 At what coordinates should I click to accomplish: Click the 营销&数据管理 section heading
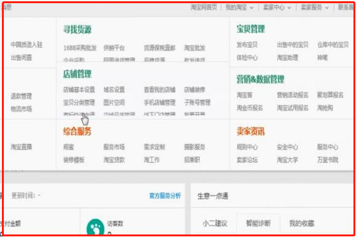(260, 79)
